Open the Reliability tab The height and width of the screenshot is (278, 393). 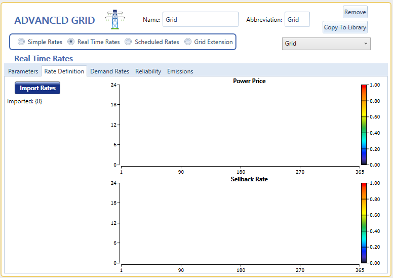pos(148,71)
